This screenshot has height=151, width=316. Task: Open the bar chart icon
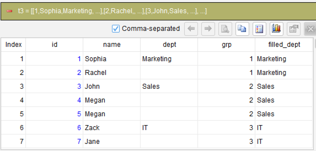276,29
